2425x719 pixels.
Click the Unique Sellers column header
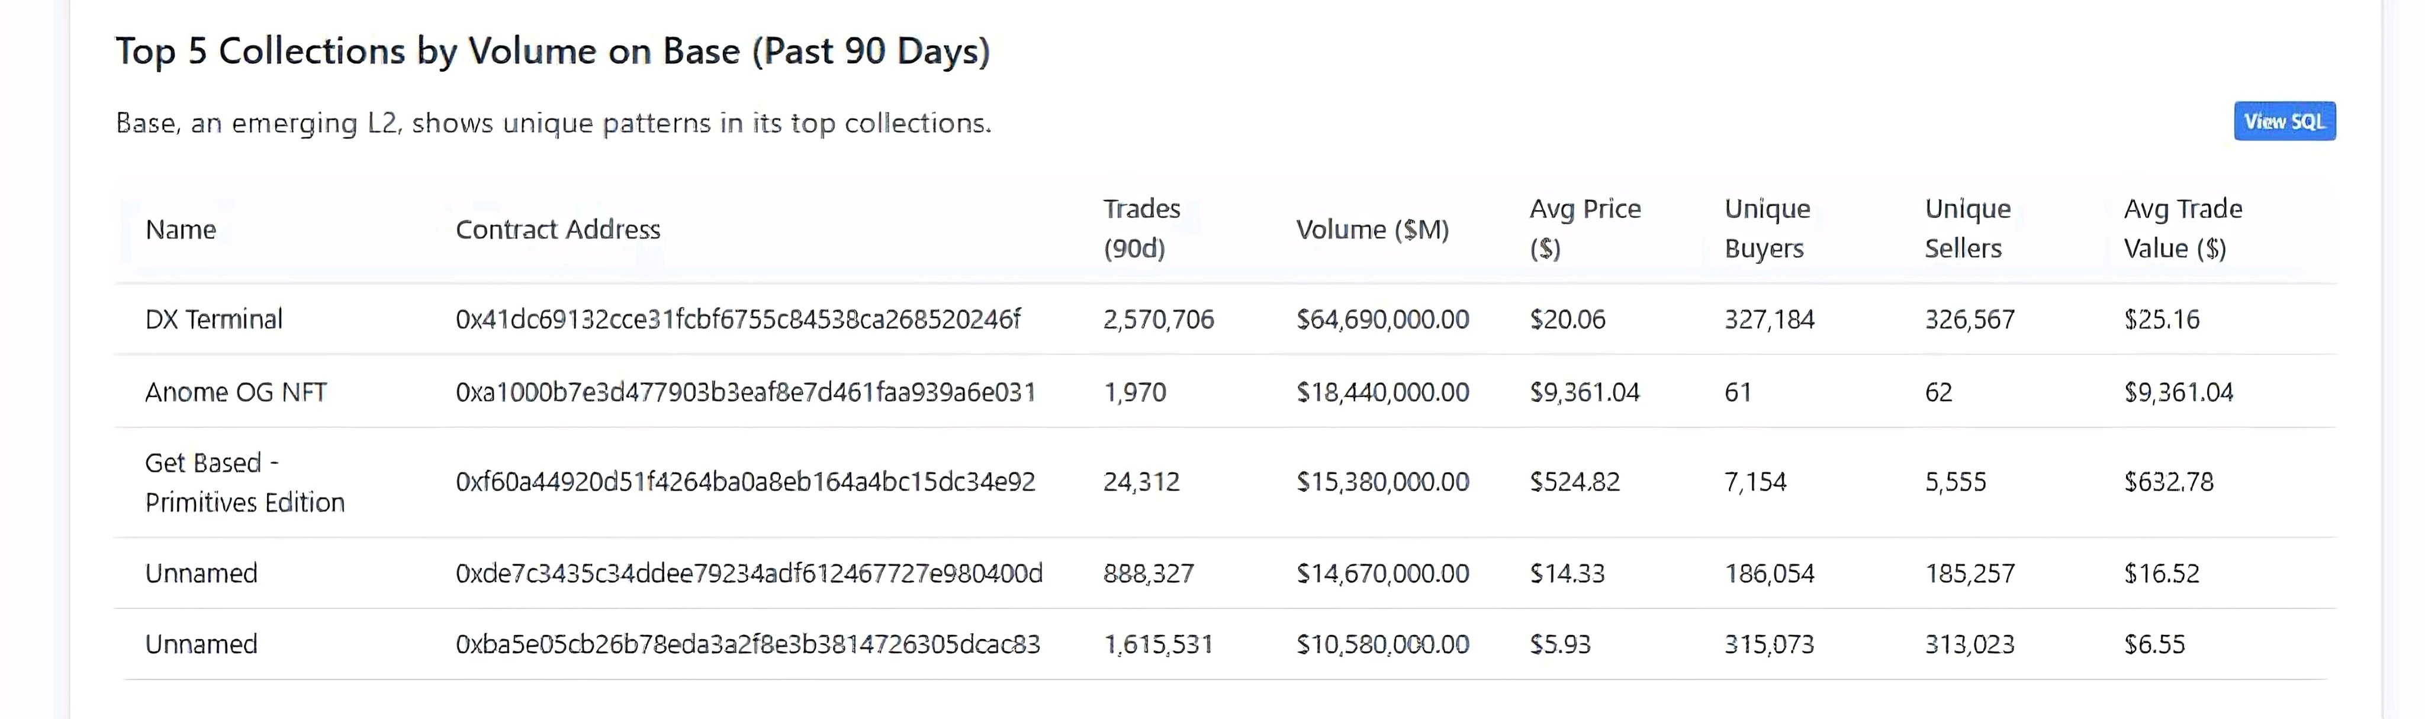point(1967,228)
